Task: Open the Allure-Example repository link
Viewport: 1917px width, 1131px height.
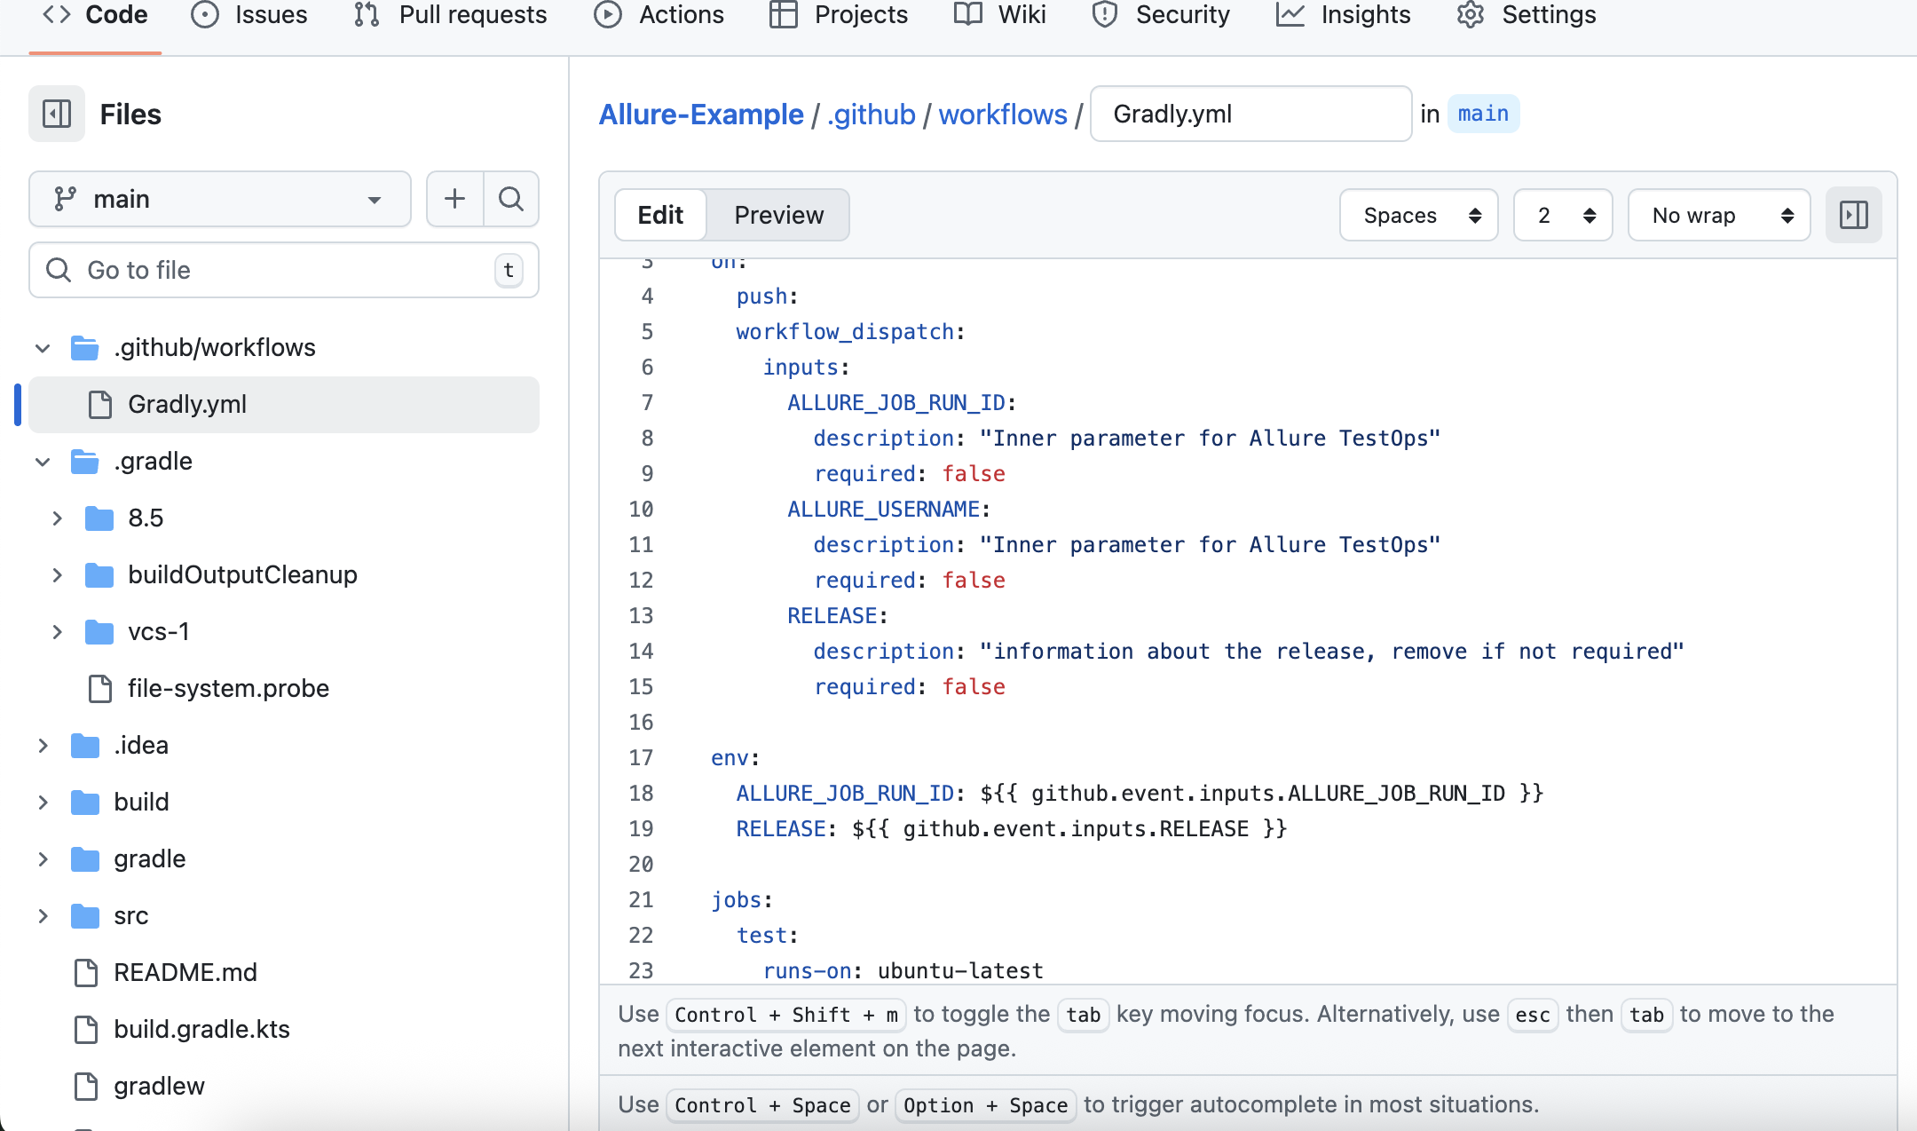Action: pos(700,114)
